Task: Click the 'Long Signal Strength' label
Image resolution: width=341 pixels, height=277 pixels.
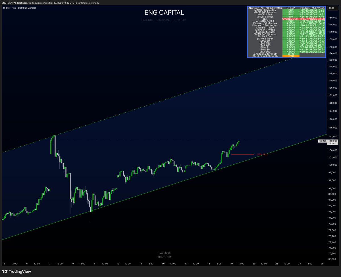Action: [x=265, y=54]
